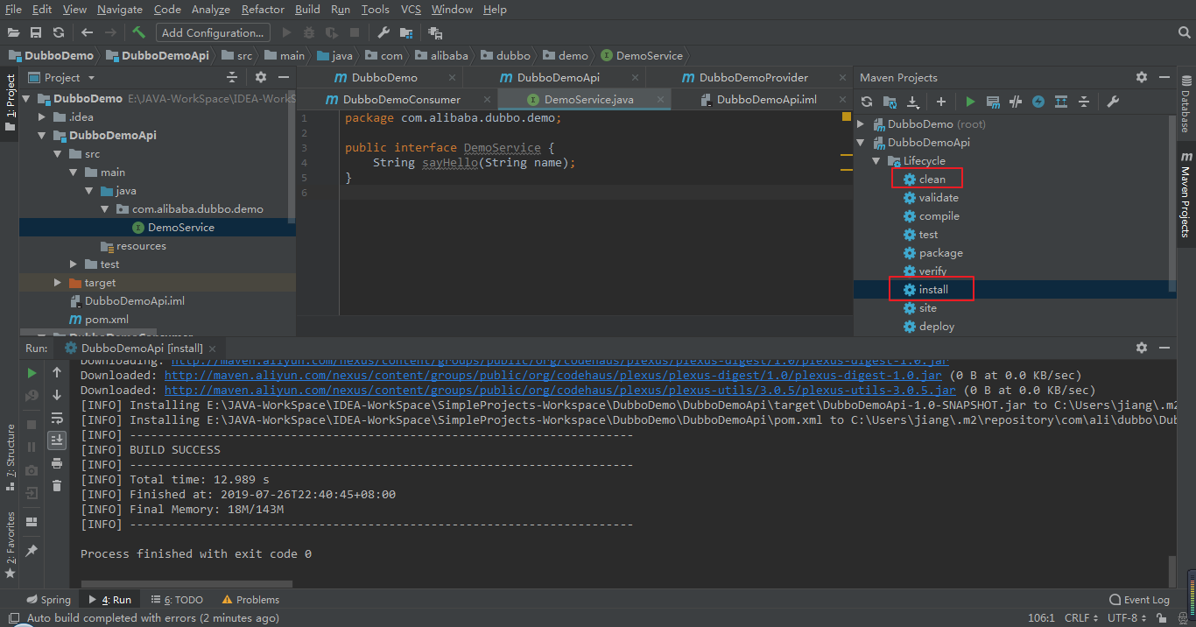Click the CRLF line separator selector

coord(1080,618)
